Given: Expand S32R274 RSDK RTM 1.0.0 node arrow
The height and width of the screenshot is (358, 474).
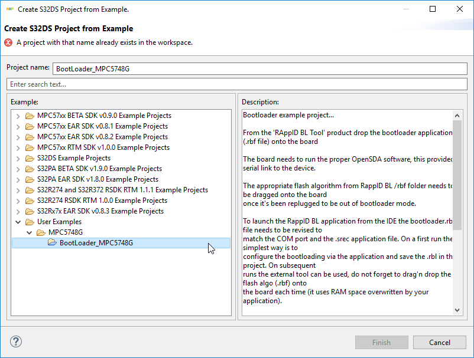Looking at the screenshot, I should tap(18, 201).
